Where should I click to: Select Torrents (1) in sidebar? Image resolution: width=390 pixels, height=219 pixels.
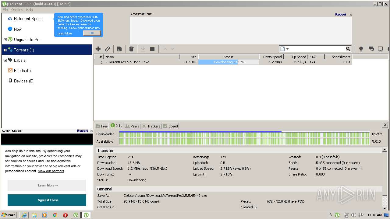pos(47,50)
